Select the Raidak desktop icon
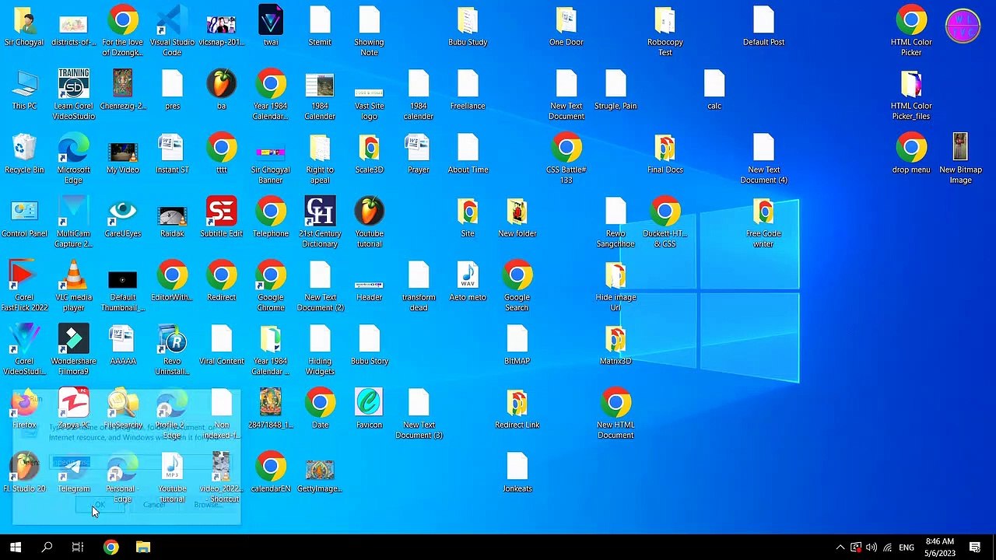The image size is (996, 560). tap(172, 217)
